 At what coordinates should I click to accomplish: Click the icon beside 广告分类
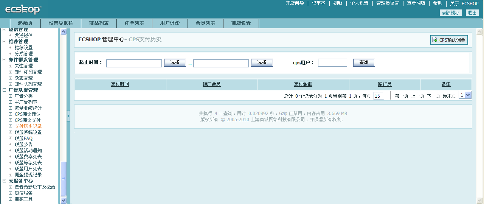click(x=11, y=96)
